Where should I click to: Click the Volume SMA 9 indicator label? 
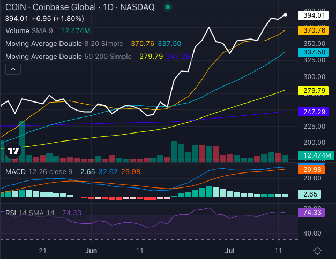pyautogui.click(x=29, y=31)
